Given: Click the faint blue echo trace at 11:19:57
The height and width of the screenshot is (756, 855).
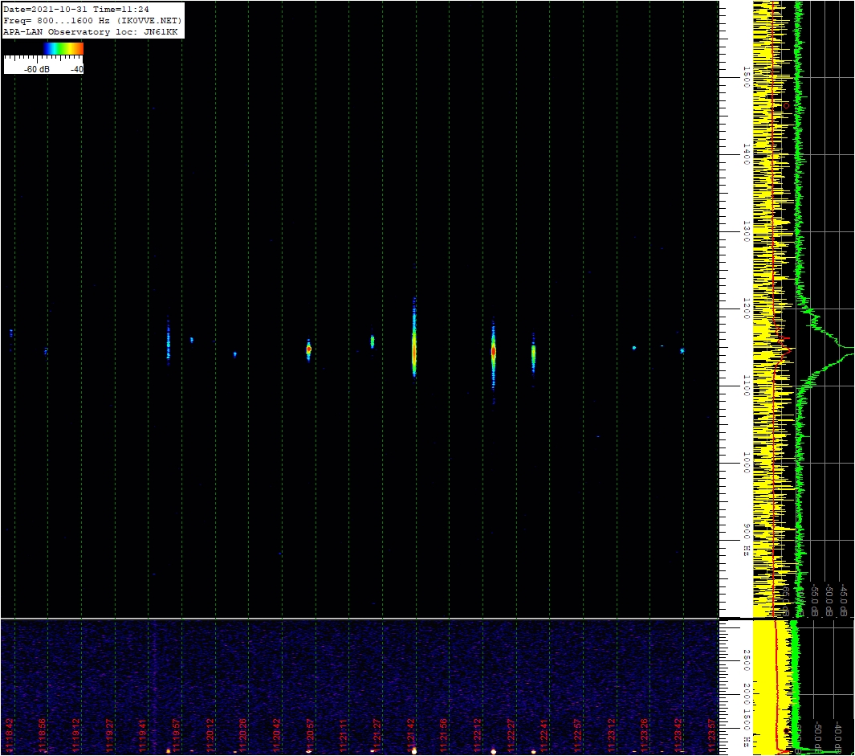Looking at the screenshot, I should coord(168,341).
